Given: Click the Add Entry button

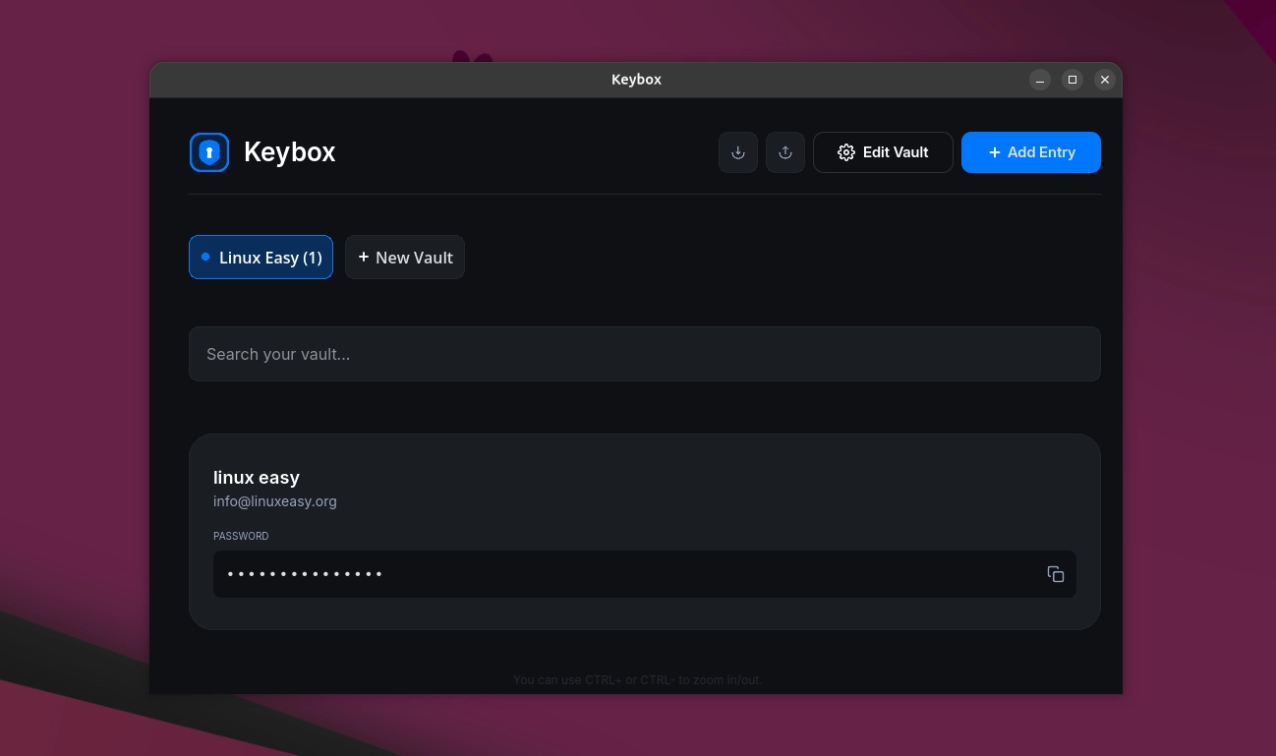Looking at the screenshot, I should tap(1031, 152).
